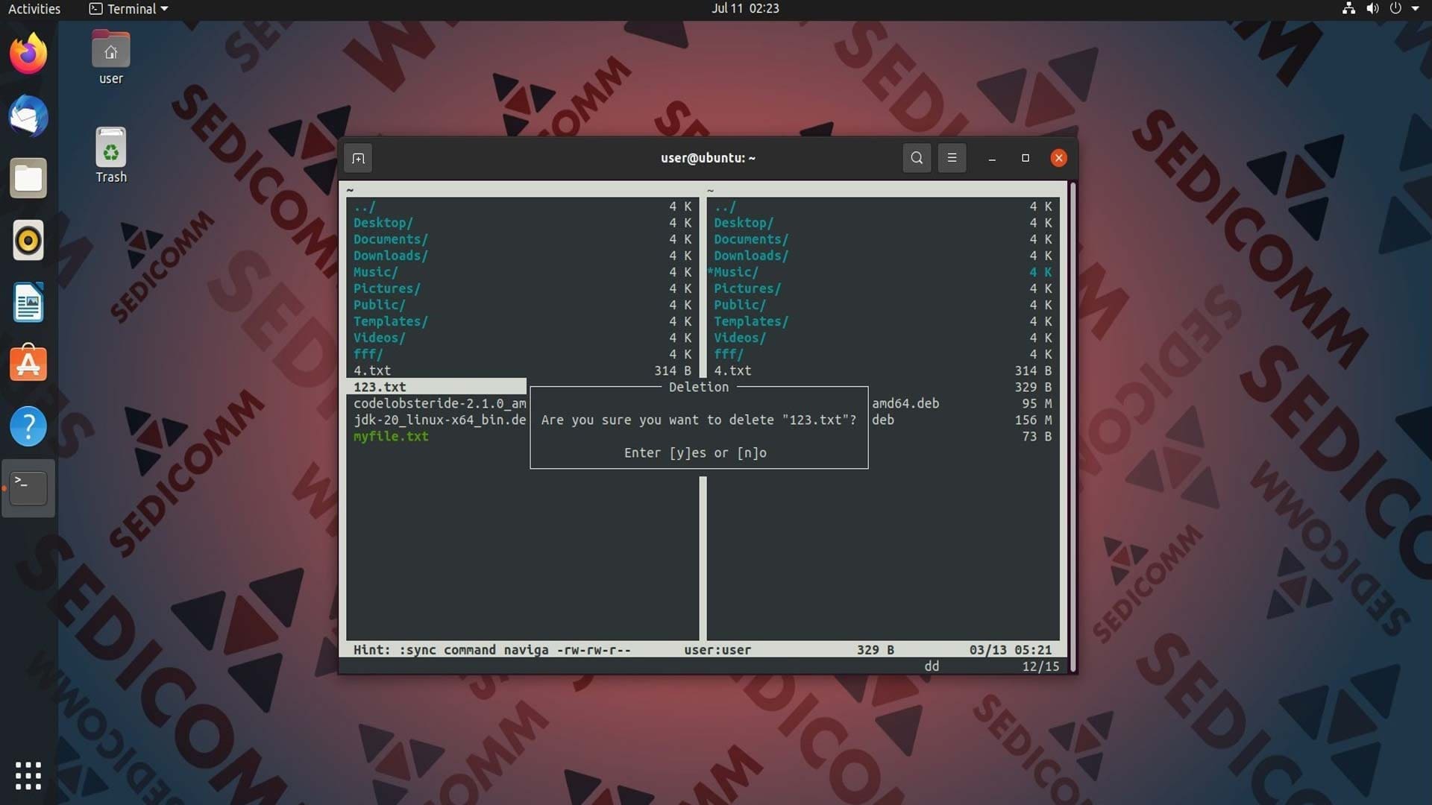Open the Jul 11 clock calendar
The height and width of the screenshot is (805, 1432).
coord(745,9)
